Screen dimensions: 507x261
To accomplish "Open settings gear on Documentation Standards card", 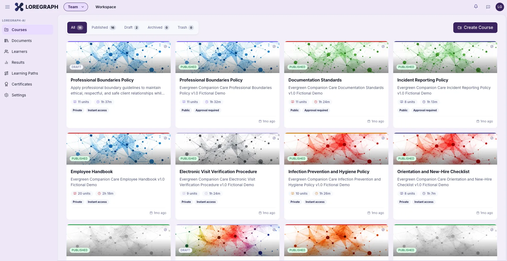I will 383,46.
